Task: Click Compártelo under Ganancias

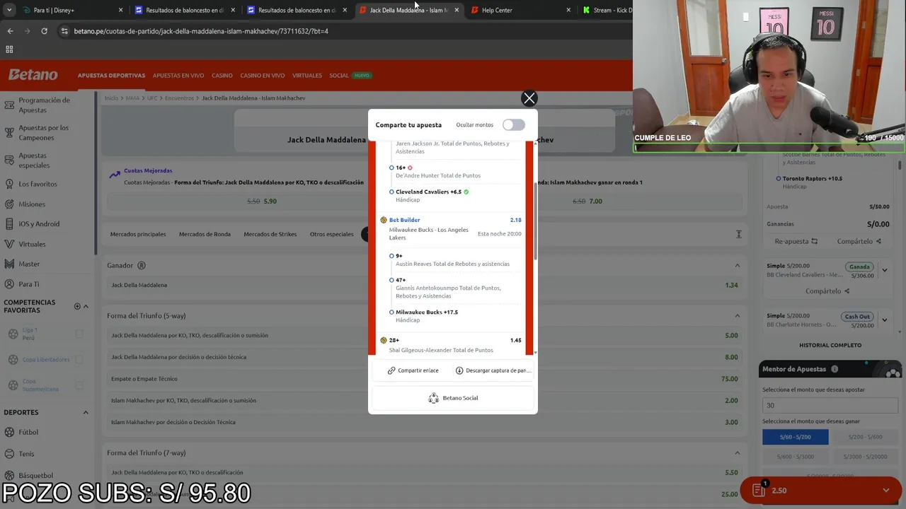Action: coord(859,241)
